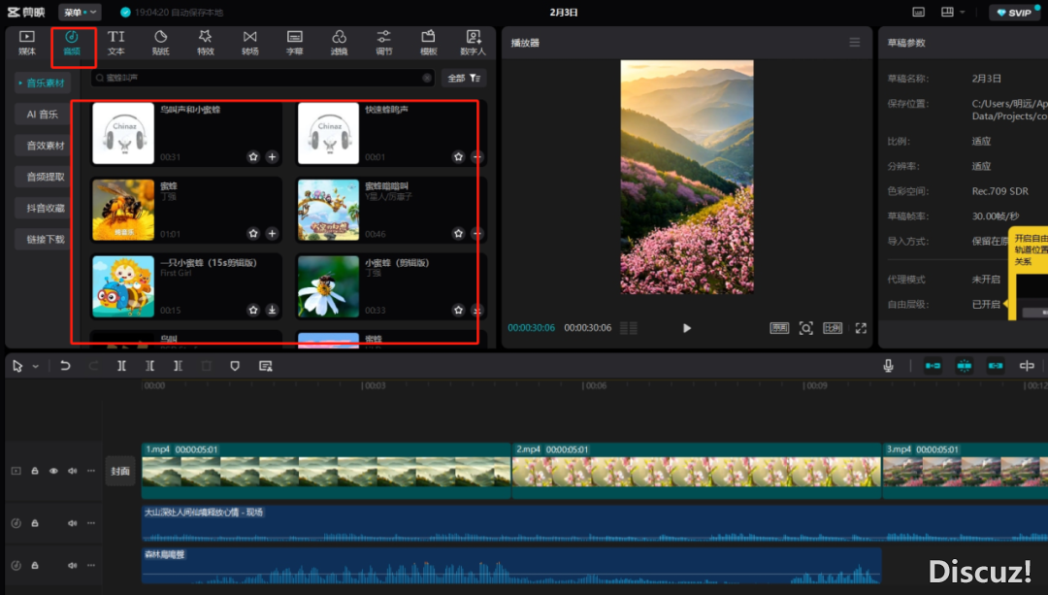Viewport: 1048px width, 595px height.
Task: Open the keyboard shortcuts icon in title bar
Action: pyautogui.click(x=919, y=12)
